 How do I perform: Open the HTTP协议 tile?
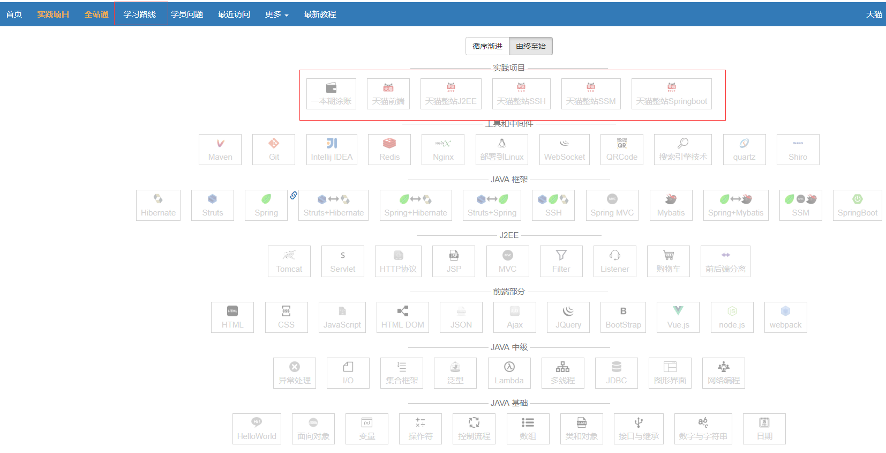point(399,262)
